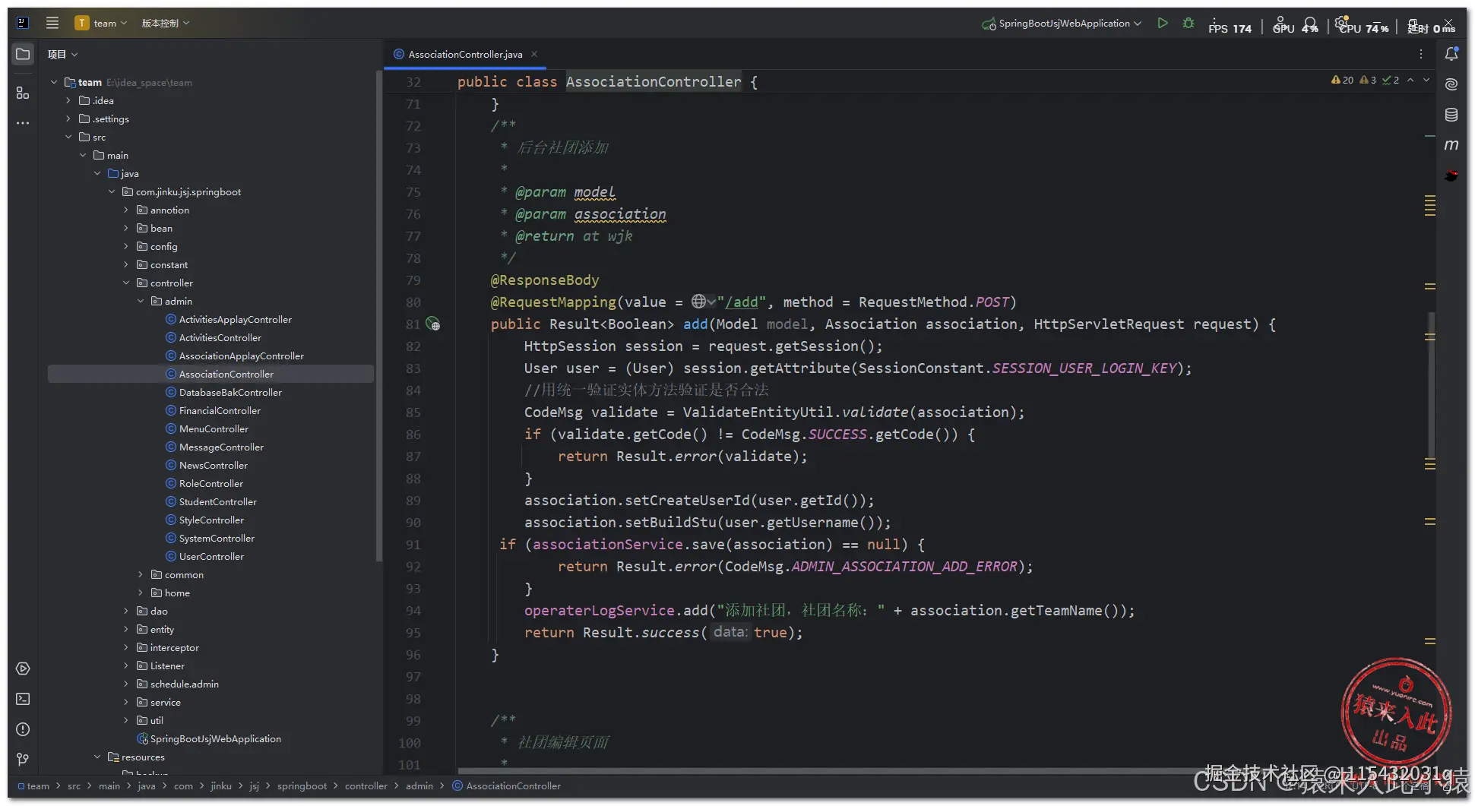Go to the next highlighted error arrow

1426,80
